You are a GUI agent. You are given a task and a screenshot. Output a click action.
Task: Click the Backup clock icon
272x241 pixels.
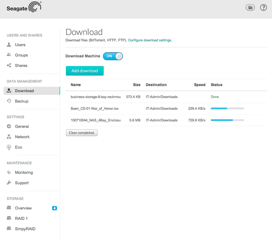click(9, 101)
